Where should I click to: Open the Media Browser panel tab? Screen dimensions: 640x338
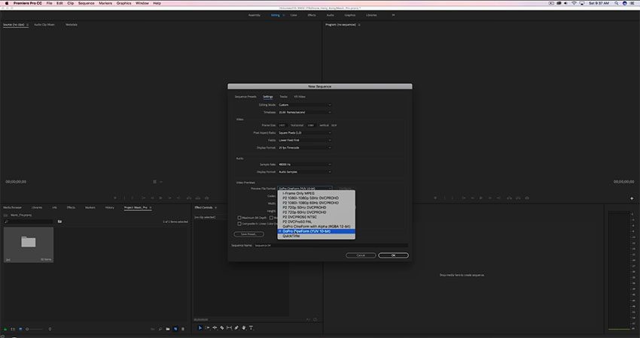pos(14,208)
